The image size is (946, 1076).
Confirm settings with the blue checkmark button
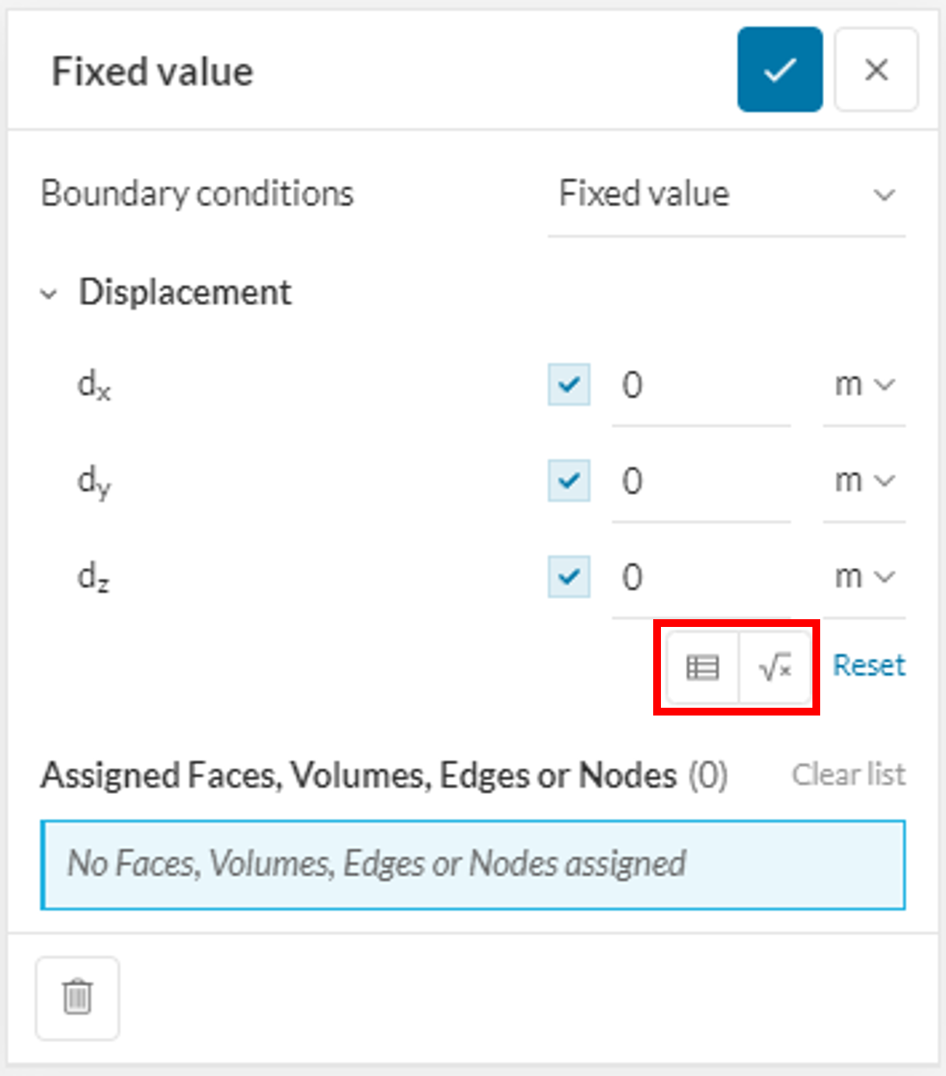779,70
